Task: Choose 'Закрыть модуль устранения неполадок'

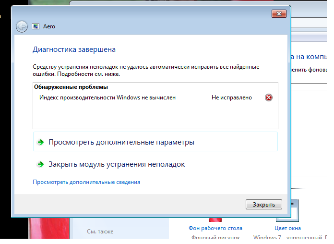Action: point(117,164)
